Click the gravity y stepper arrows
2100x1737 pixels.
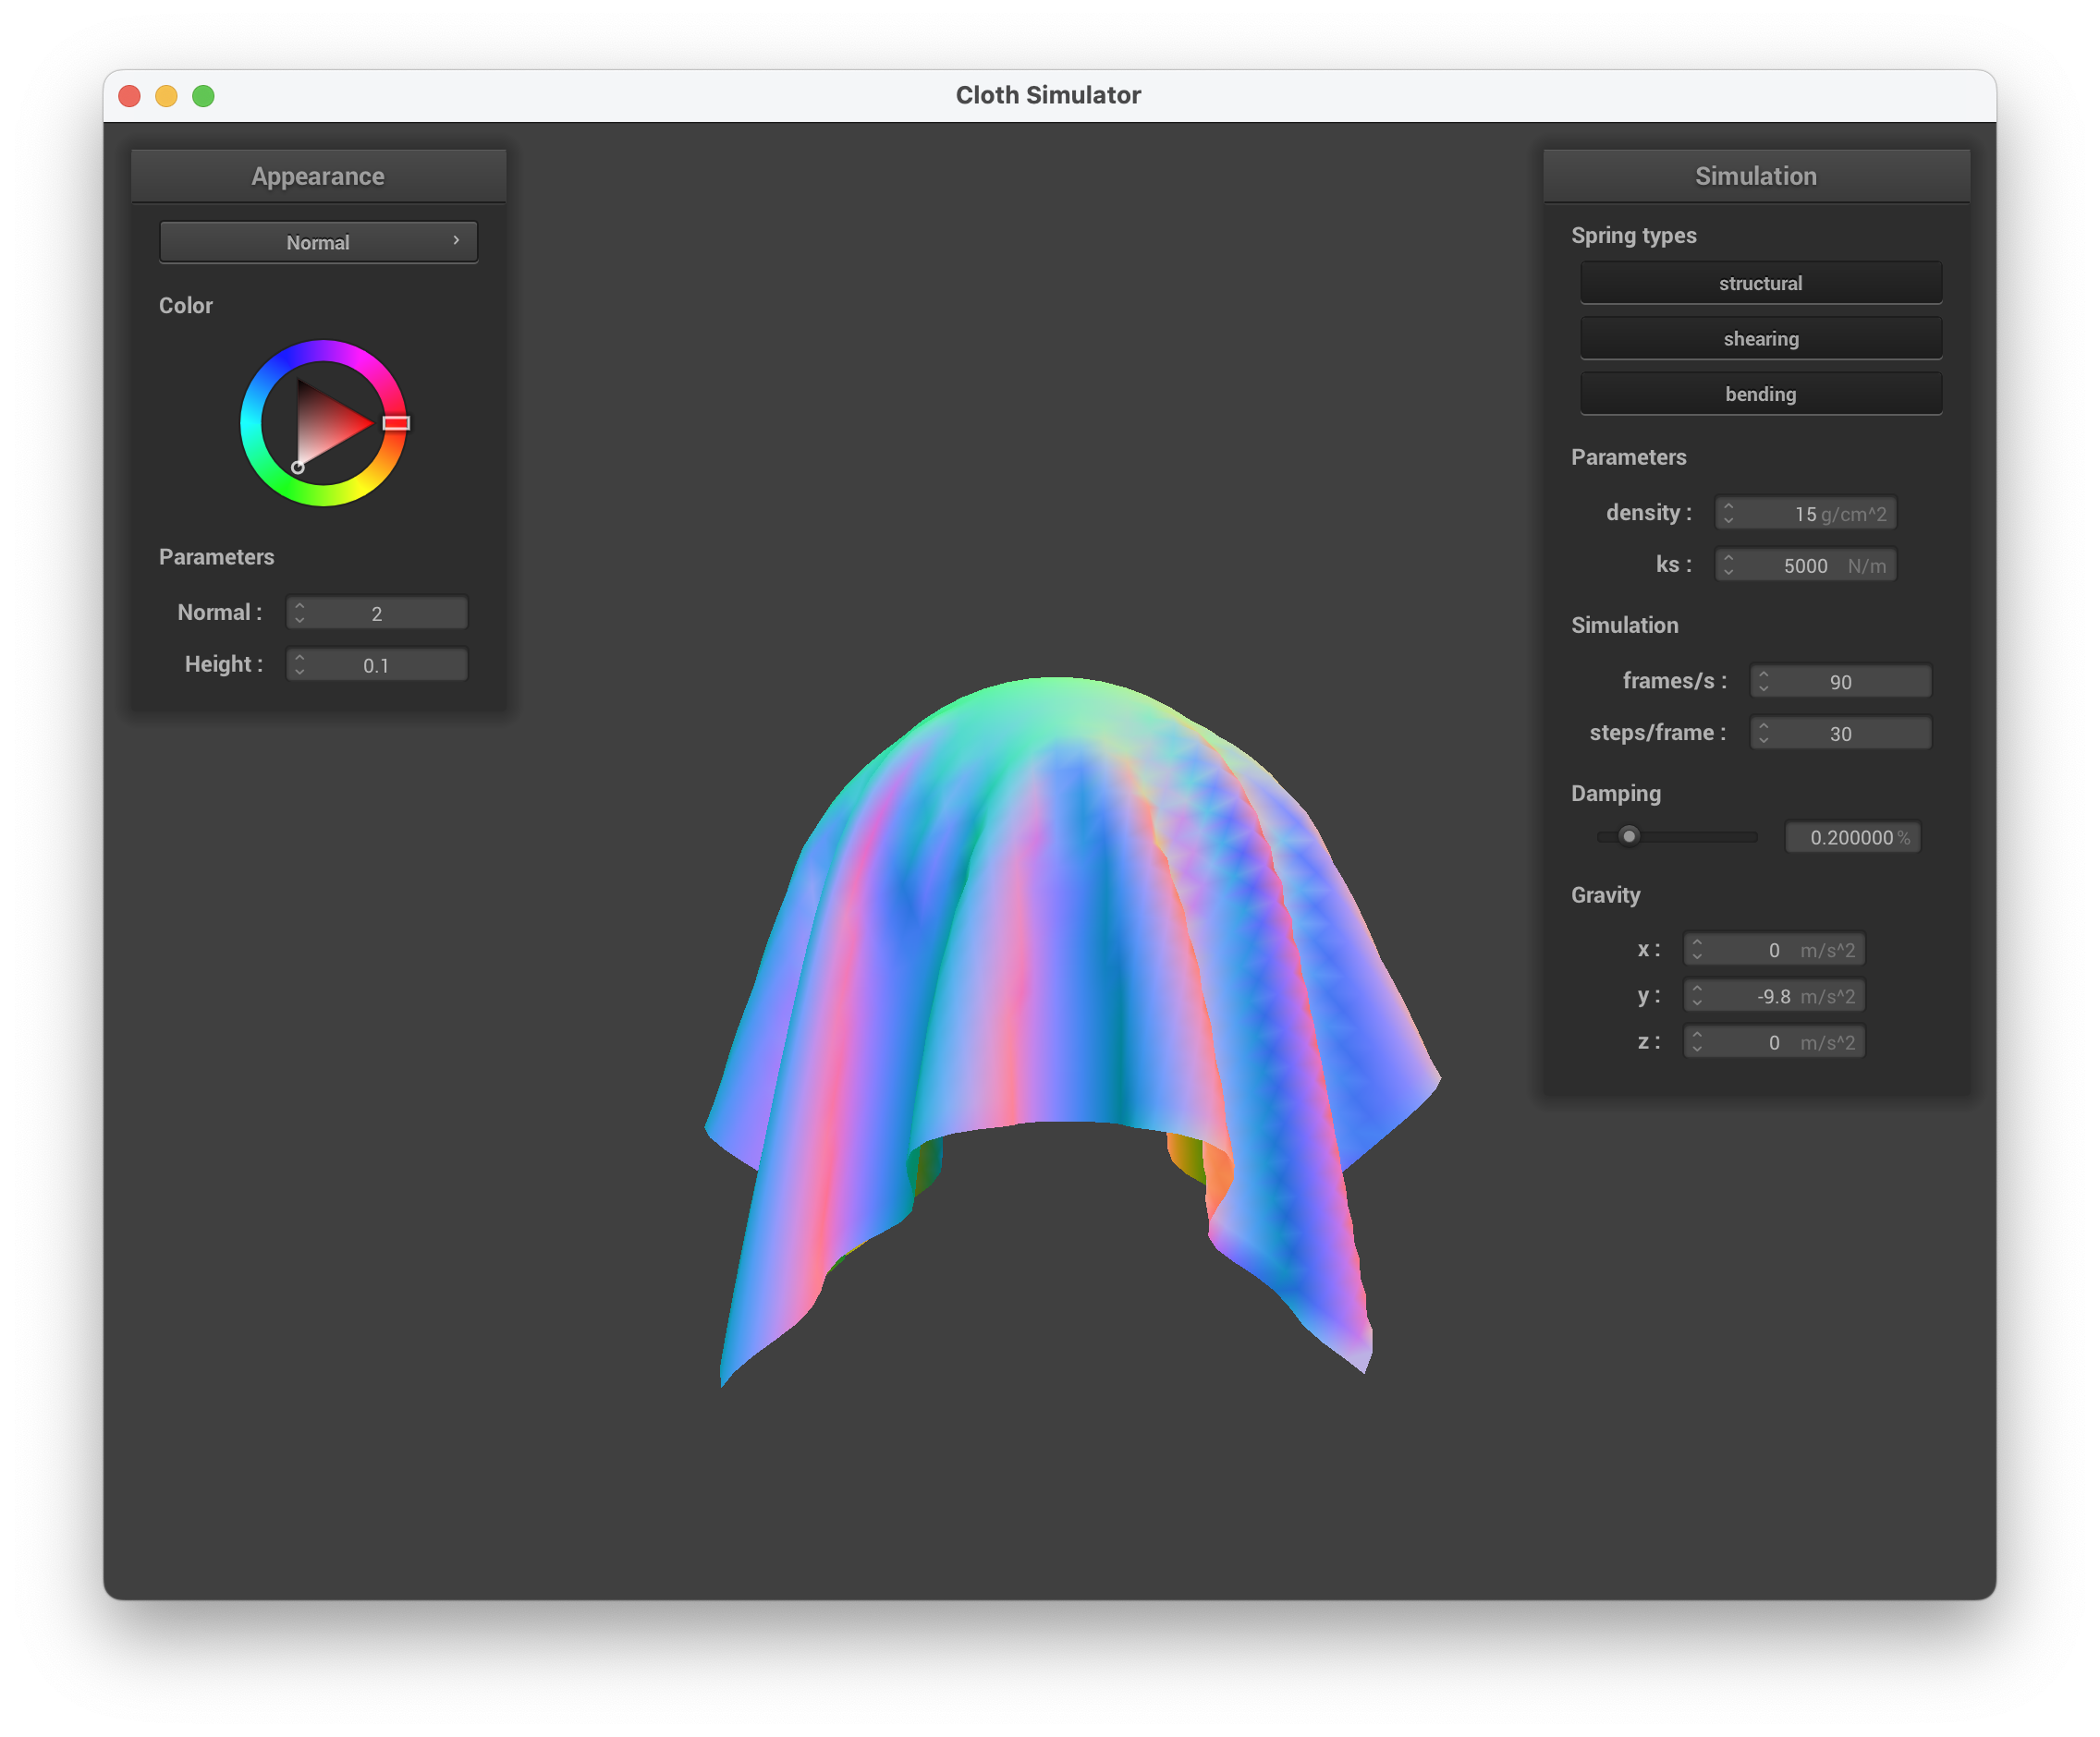(1697, 996)
